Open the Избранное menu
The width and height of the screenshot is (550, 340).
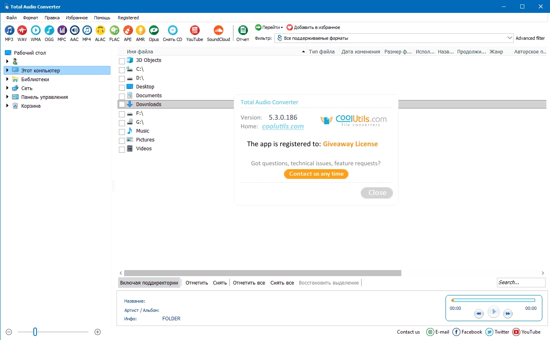pyautogui.click(x=77, y=18)
